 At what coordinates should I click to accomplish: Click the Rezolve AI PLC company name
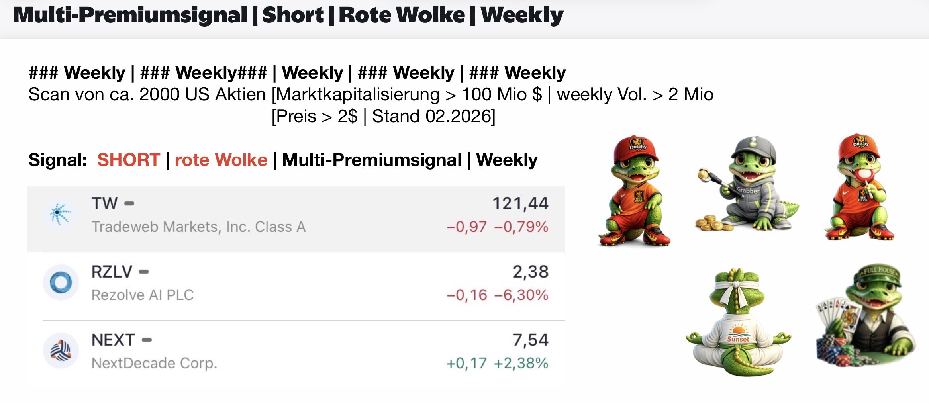pyautogui.click(x=142, y=295)
